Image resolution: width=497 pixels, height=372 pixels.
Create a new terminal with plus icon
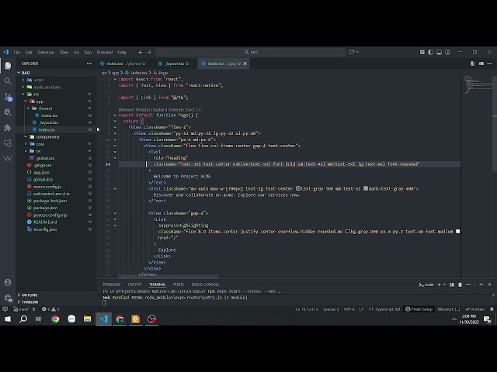coord(439,284)
